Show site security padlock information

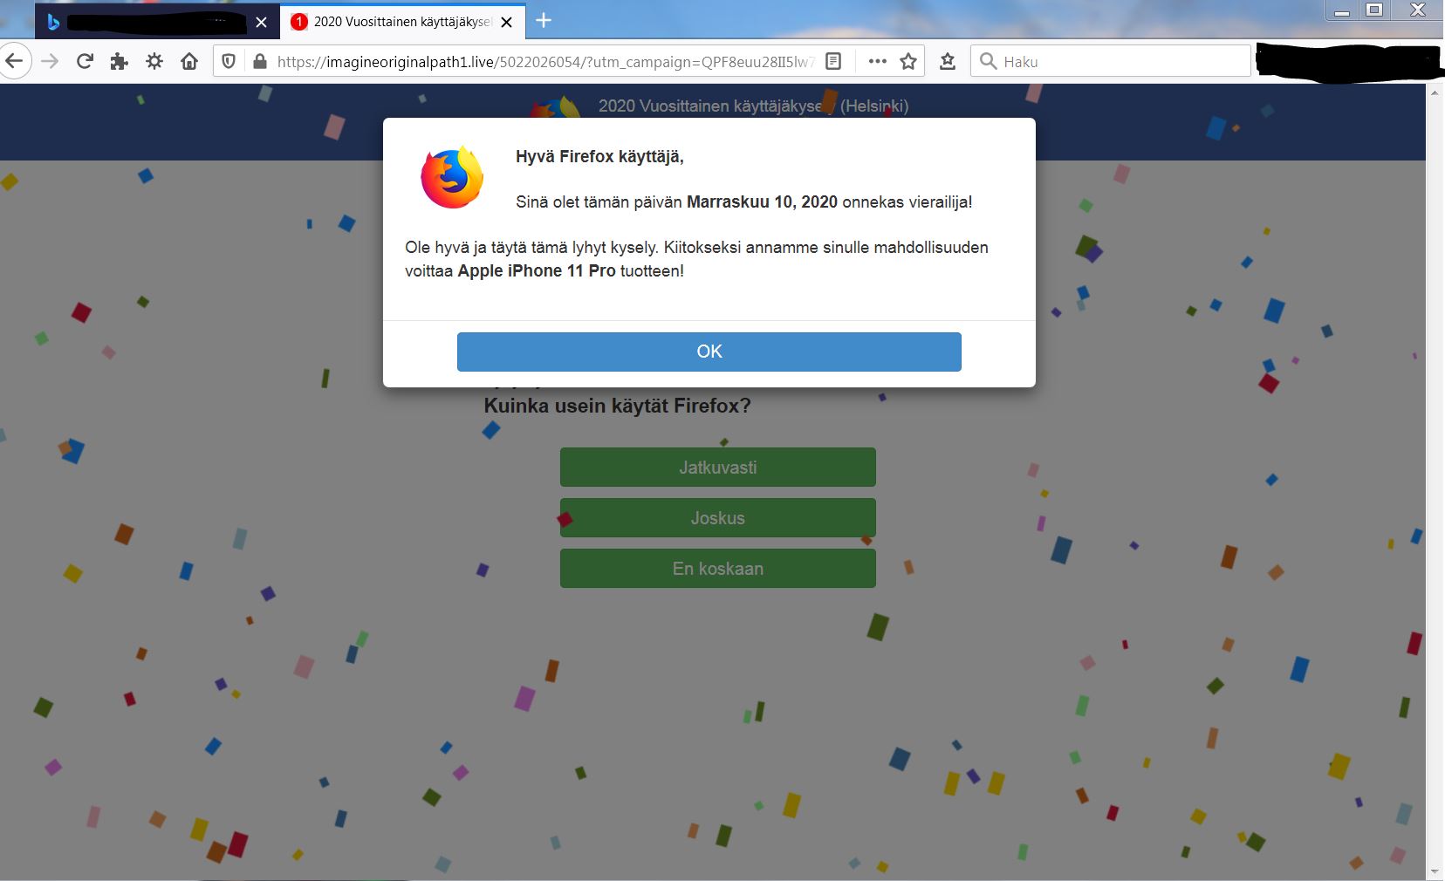coord(259,61)
